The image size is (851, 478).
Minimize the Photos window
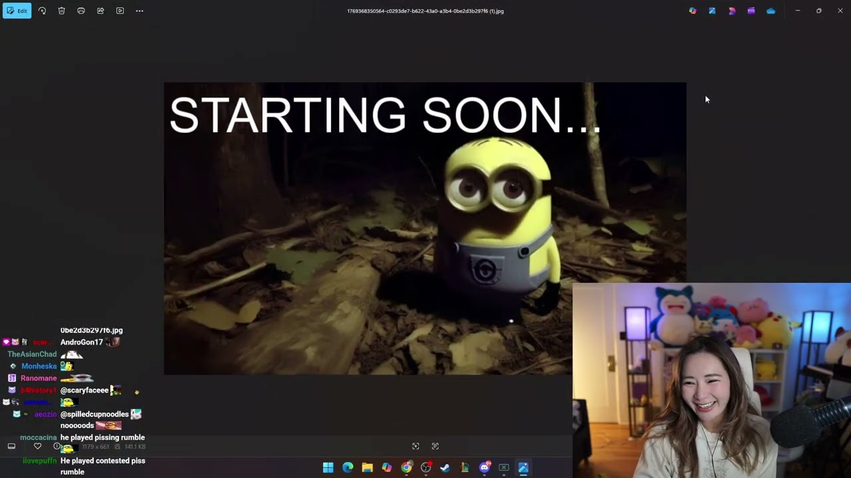(x=798, y=11)
